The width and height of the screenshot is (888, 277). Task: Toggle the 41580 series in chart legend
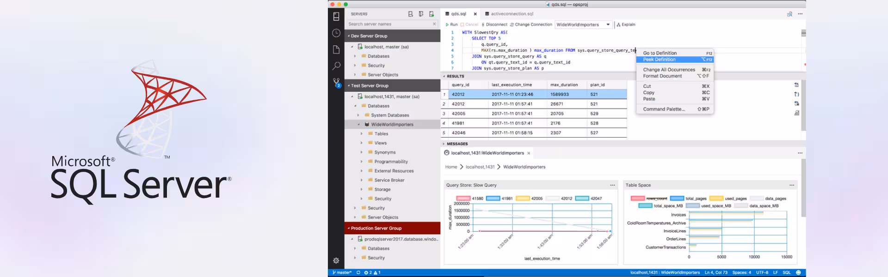click(x=470, y=199)
